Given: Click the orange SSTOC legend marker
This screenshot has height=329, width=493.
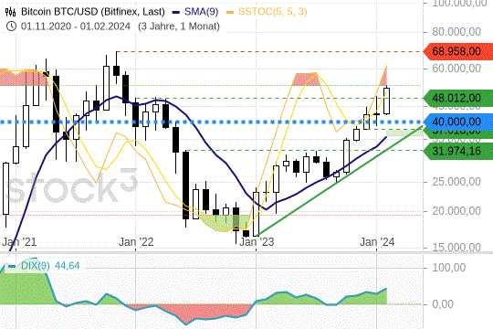Looking at the screenshot, I should coord(230,12).
